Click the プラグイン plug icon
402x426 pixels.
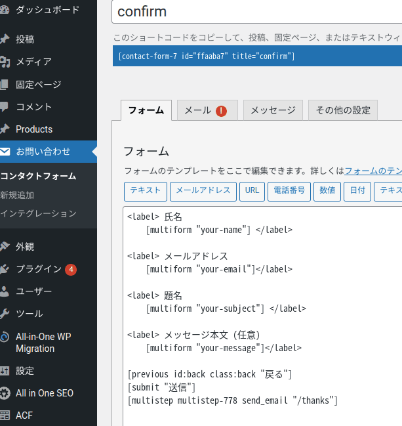(x=5, y=269)
